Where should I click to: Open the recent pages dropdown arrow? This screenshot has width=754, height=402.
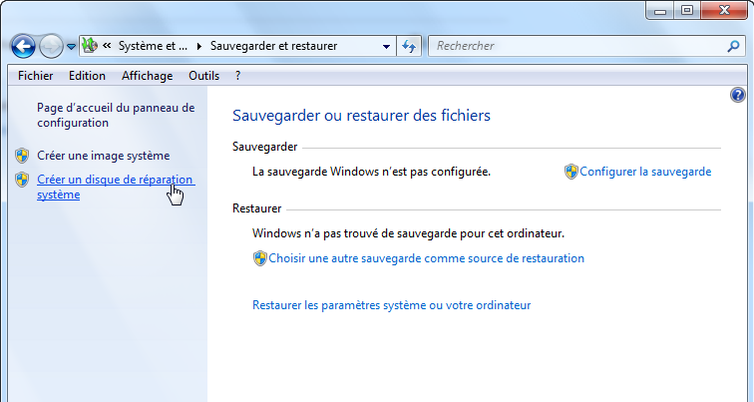71,46
